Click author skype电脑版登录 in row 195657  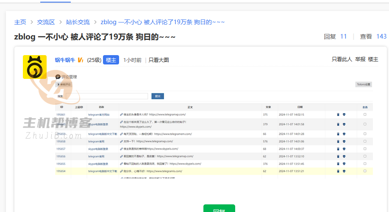pyautogui.click(x=98, y=149)
